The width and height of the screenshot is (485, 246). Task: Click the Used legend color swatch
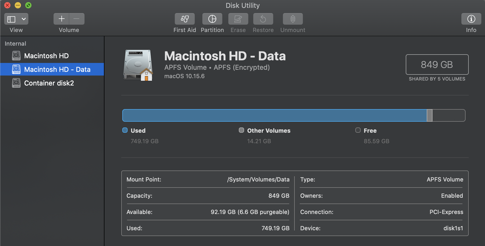(125, 130)
